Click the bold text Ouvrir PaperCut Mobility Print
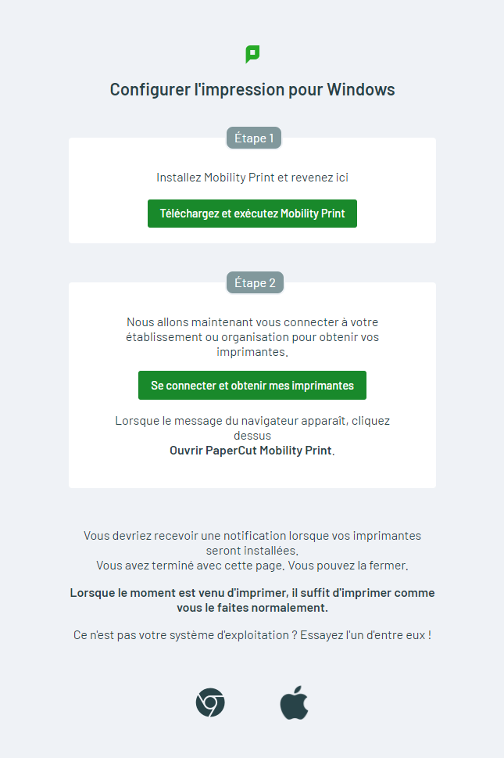 pos(251,451)
